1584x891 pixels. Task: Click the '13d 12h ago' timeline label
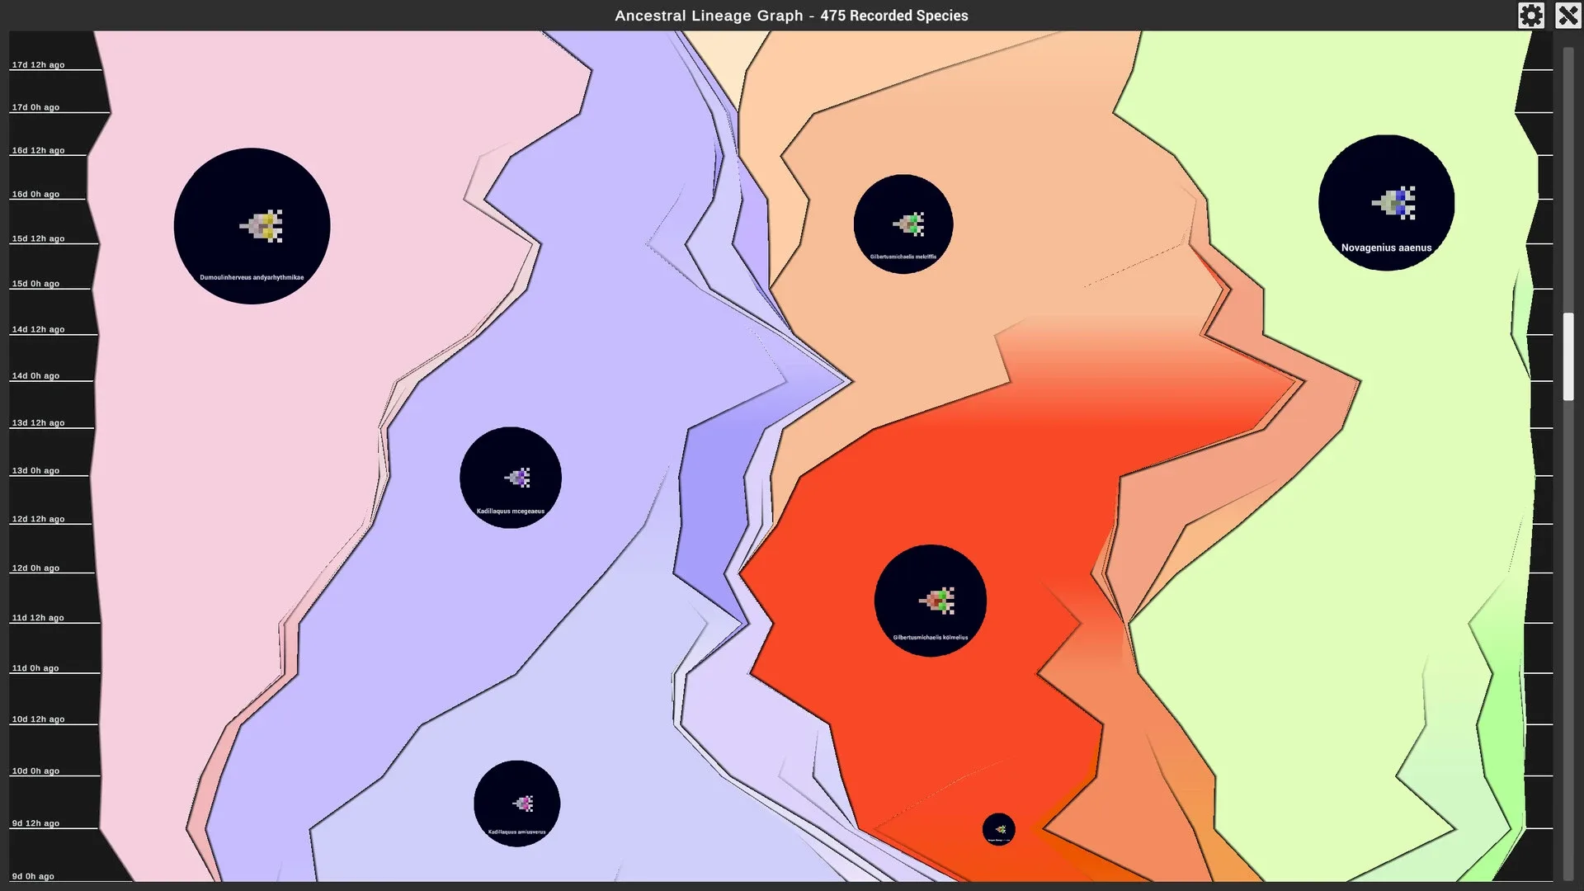coord(38,423)
